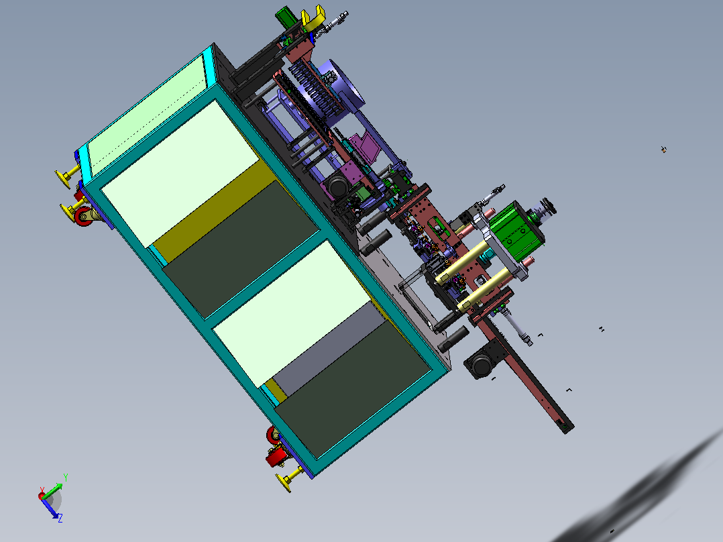Screen dimensions: 723x542
Task: Select the purple cylindrical drum at top
Action: [x=342, y=90]
